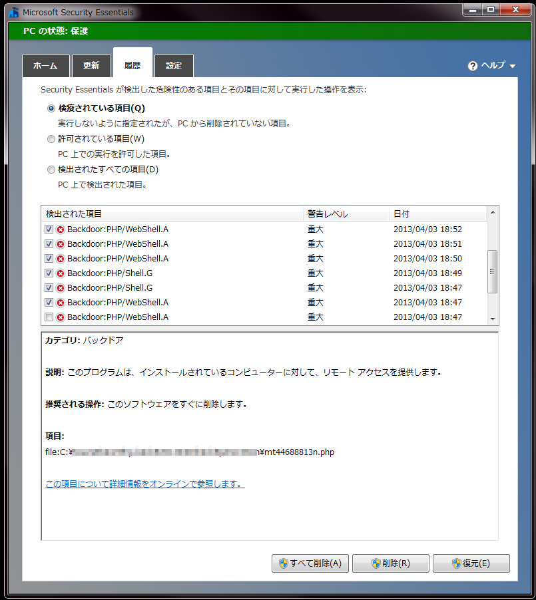Screen dimensions: 536x600
Task: Uncheck the WebShell.A entry dated 18:51
Action: tap(49, 243)
